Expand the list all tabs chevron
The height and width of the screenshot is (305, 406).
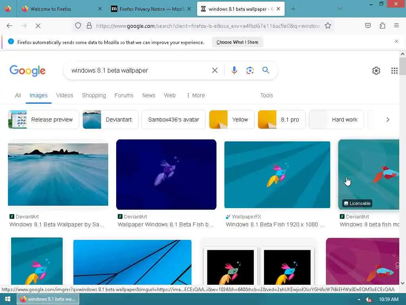[x=340, y=9]
